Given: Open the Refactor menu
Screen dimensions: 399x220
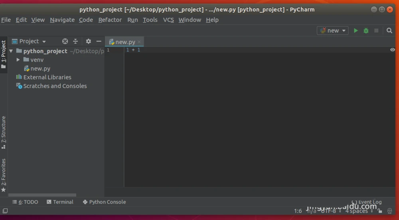Looking at the screenshot, I should click(110, 20).
